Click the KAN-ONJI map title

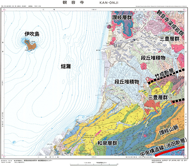coord(109,3)
